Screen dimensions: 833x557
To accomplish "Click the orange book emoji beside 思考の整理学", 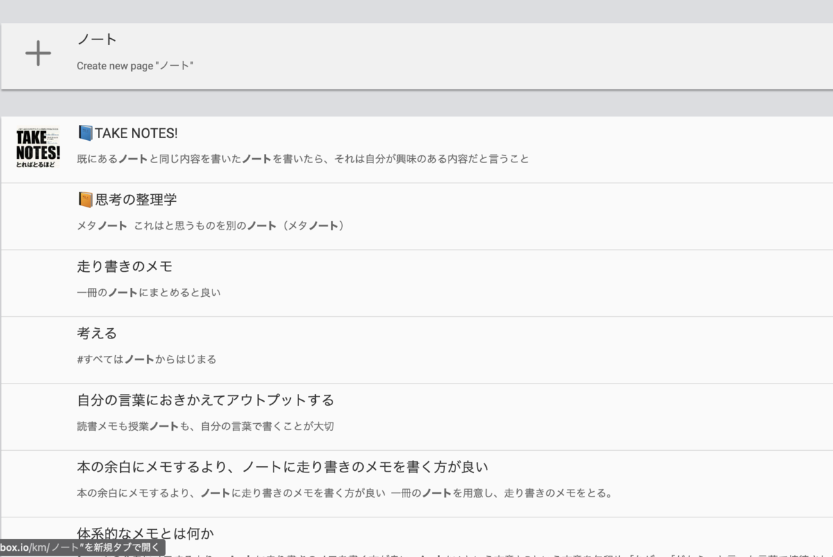I will click(x=85, y=200).
